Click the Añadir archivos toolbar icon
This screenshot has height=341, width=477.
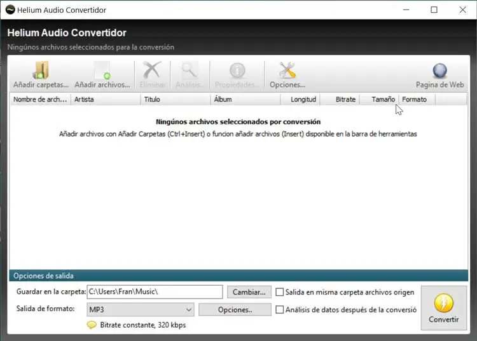[102, 70]
